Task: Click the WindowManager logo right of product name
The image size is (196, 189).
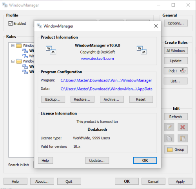Action: (x=142, y=50)
